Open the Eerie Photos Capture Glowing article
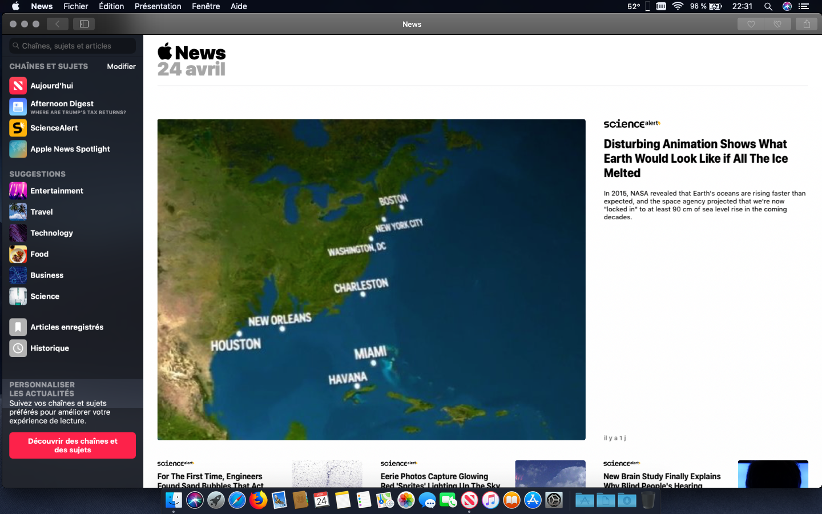Image resolution: width=822 pixels, height=514 pixels. click(x=440, y=481)
